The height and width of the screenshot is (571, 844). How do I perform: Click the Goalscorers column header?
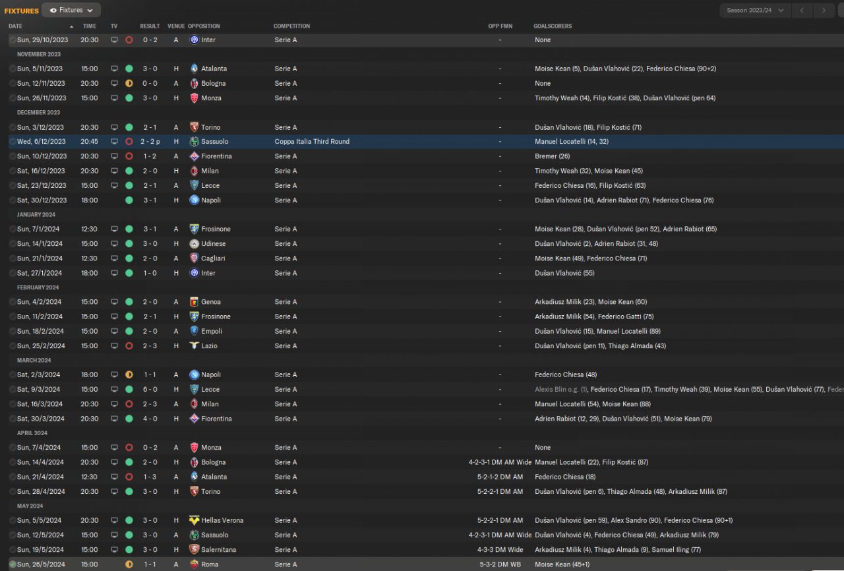553,26
